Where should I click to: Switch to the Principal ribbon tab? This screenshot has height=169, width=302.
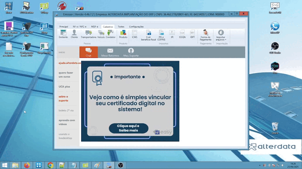coord(64,27)
